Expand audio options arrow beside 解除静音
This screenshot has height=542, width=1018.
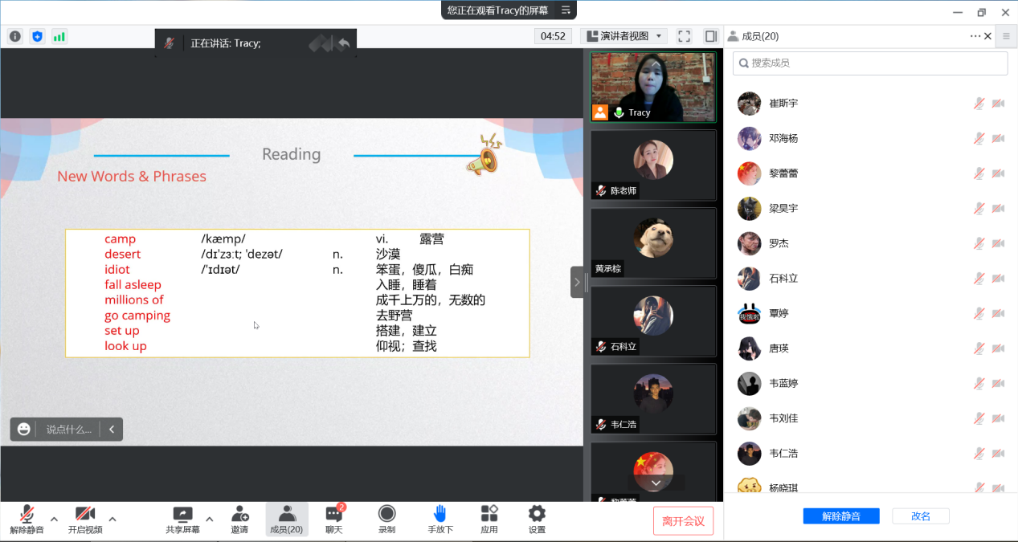pyautogui.click(x=54, y=519)
